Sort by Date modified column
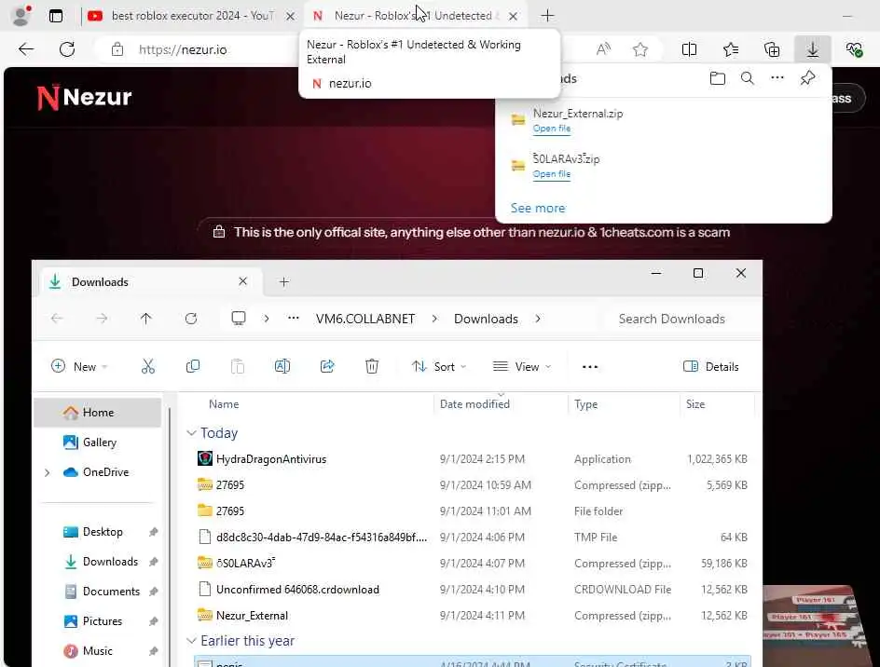 [474, 404]
